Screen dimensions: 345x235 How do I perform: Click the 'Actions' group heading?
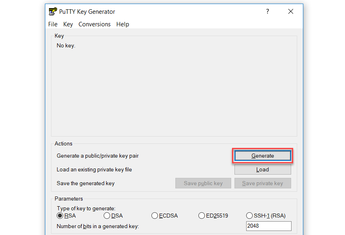pyautogui.click(x=63, y=143)
